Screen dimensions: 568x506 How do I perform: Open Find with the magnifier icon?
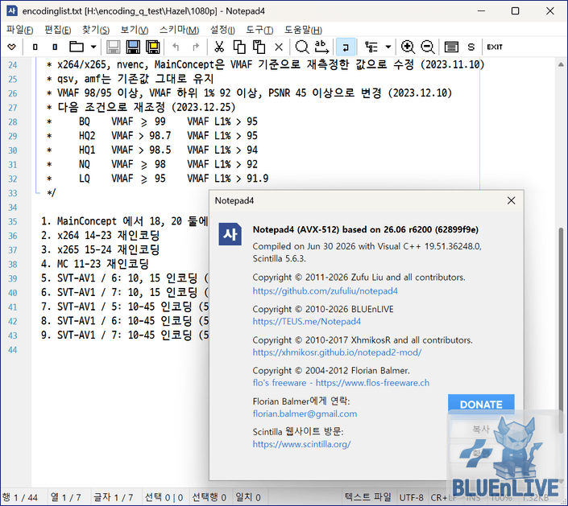point(302,47)
